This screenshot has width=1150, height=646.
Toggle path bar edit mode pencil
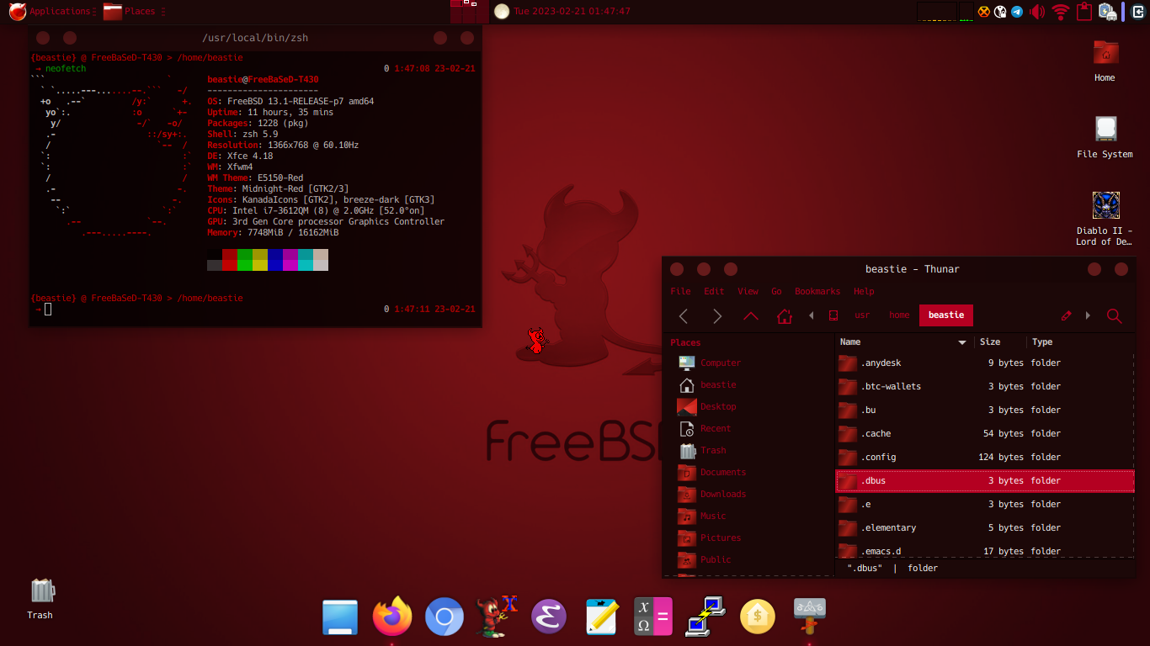point(1067,316)
